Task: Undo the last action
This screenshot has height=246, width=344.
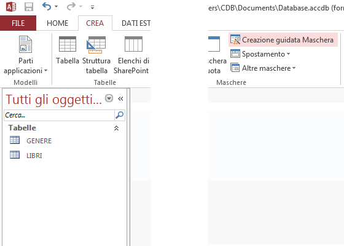Action: click(x=47, y=7)
